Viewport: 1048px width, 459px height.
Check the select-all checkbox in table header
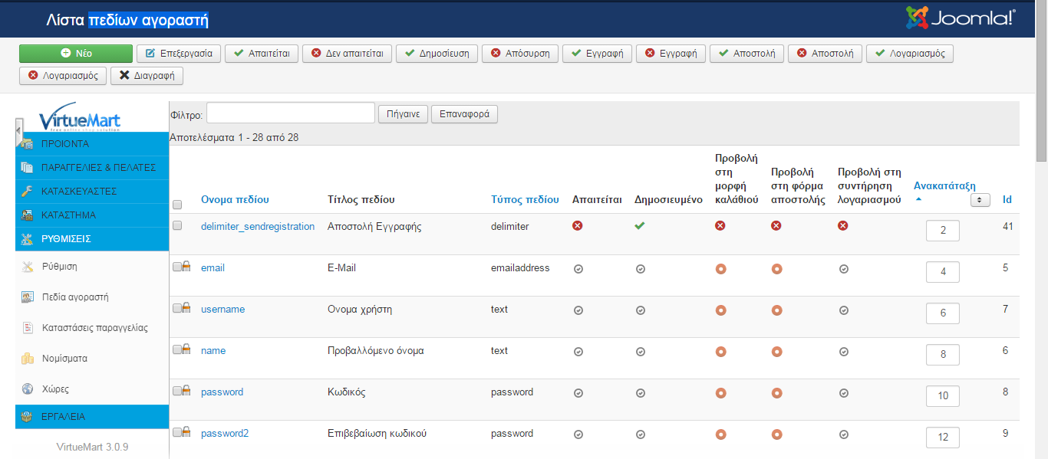pyautogui.click(x=177, y=205)
